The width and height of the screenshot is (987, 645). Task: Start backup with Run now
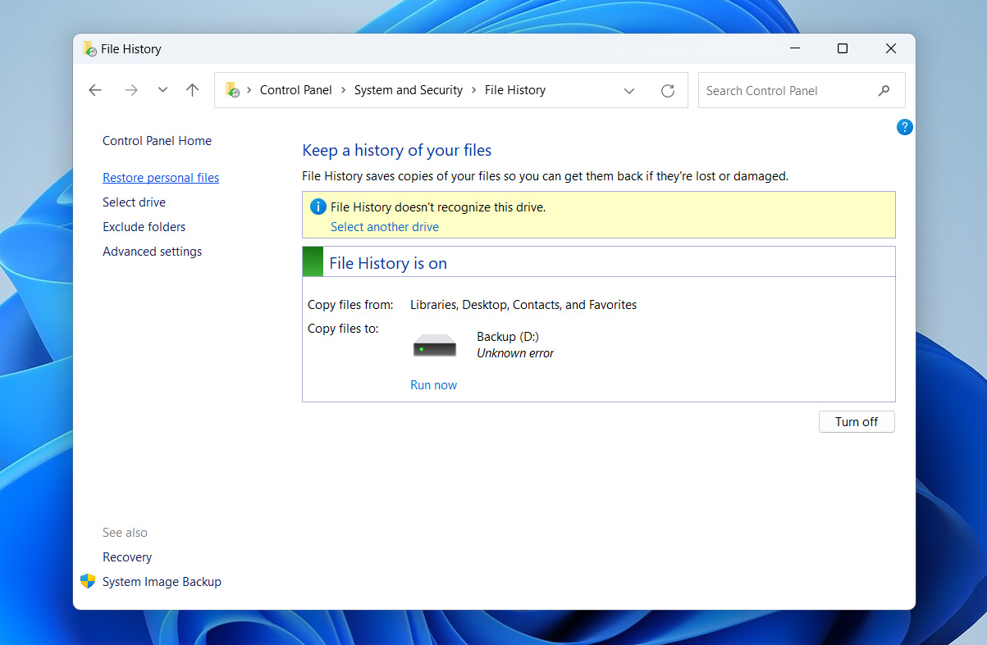(433, 385)
